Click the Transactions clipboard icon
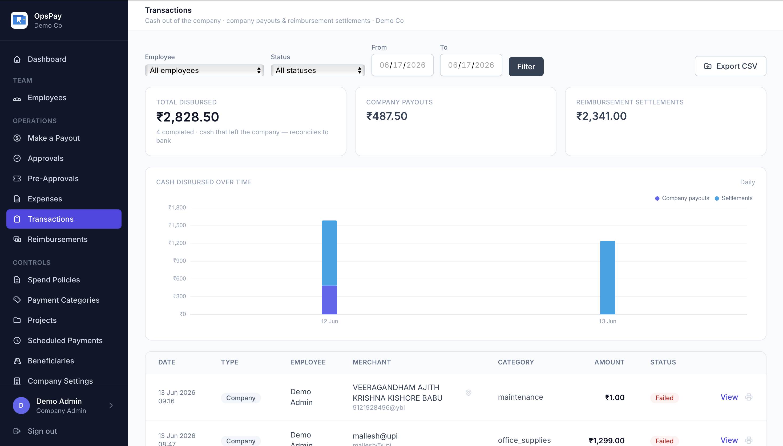The width and height of the screenshot is (783, 446). click(17, 219)
